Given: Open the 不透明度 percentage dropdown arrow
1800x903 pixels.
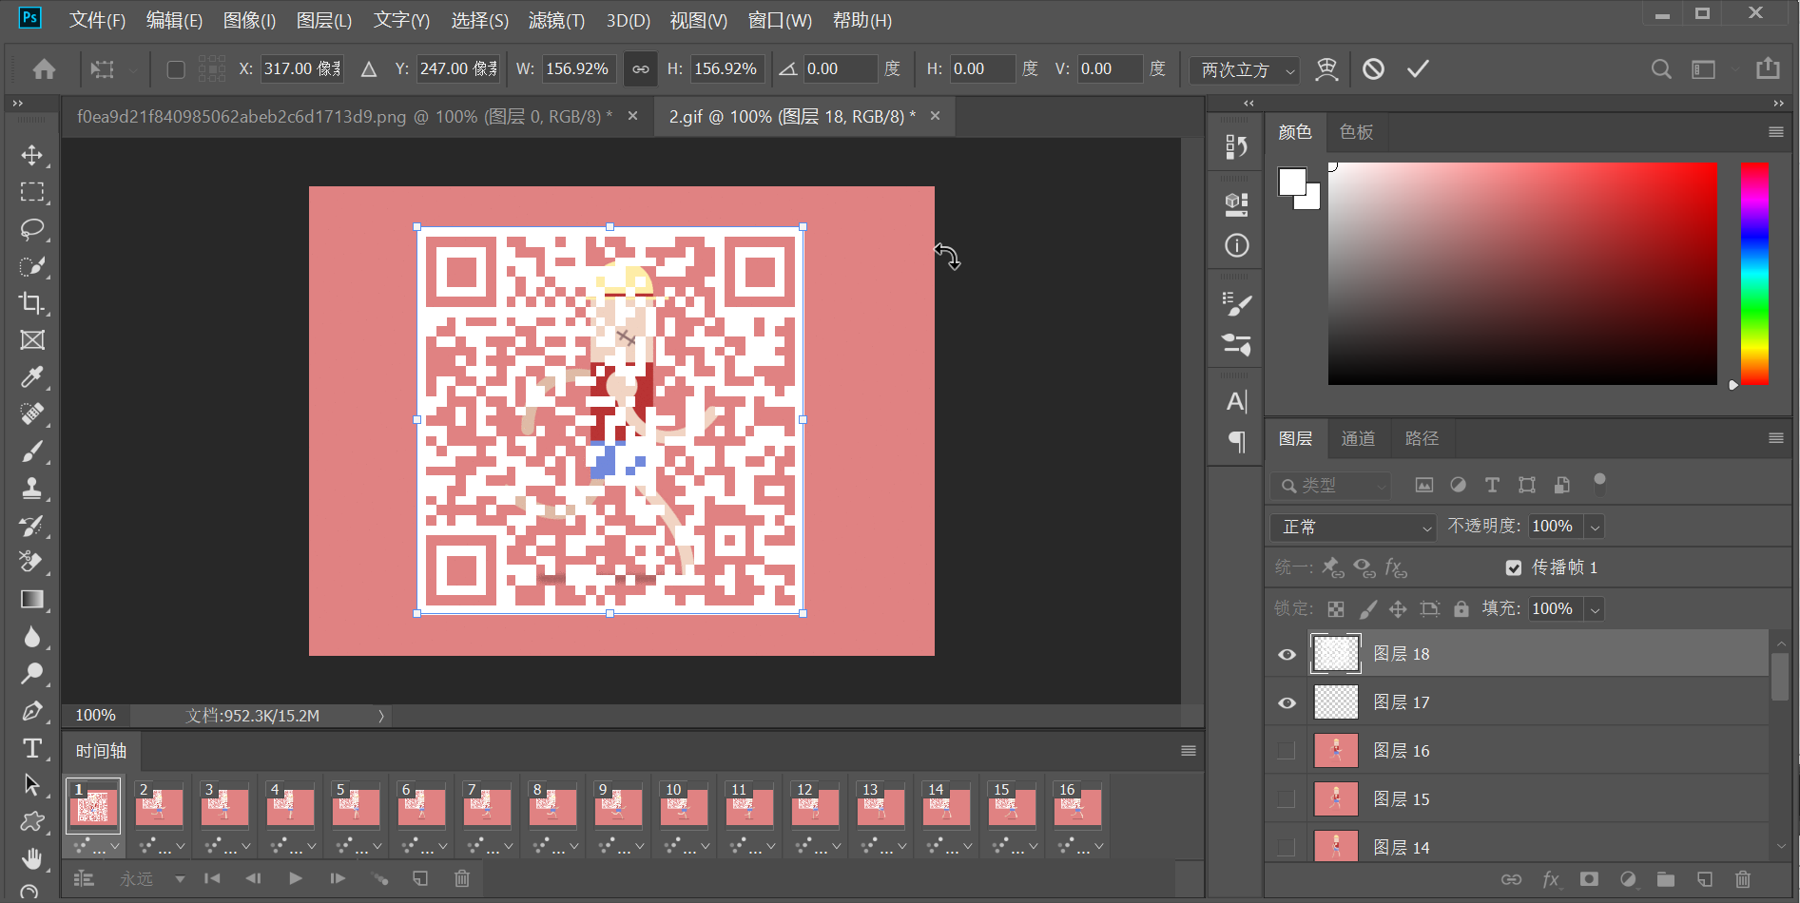Looking at the screenshot, I should point(1596,527).
